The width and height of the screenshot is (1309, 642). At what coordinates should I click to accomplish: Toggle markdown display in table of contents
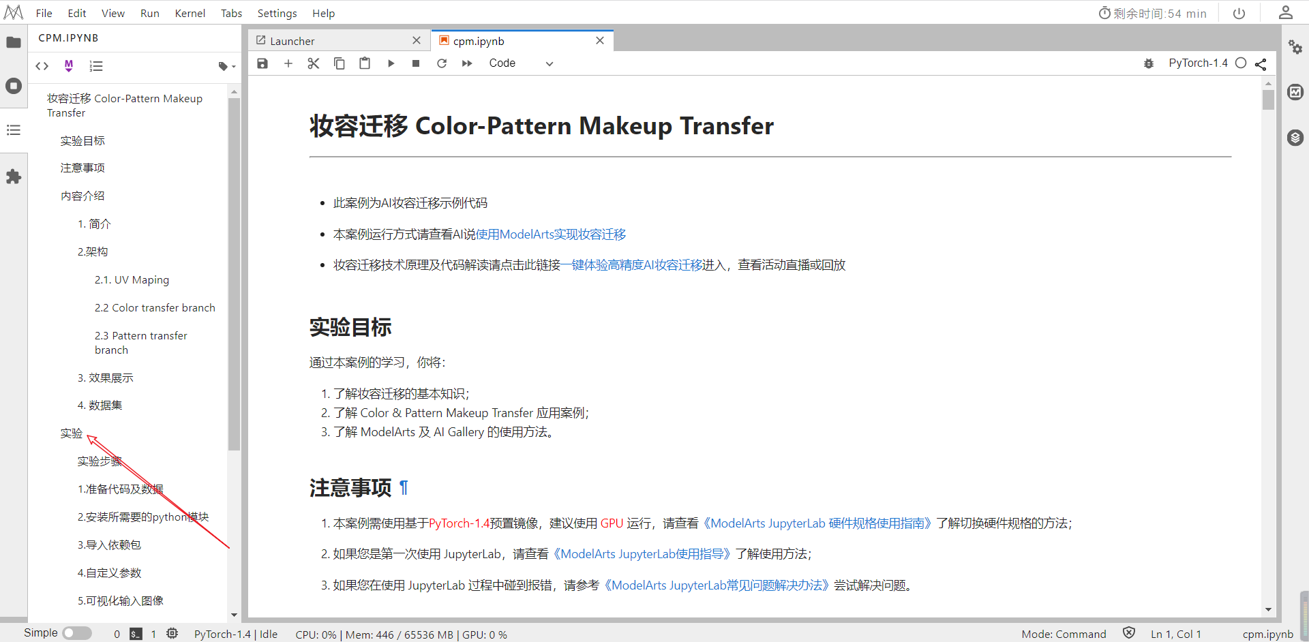[68, 65]
